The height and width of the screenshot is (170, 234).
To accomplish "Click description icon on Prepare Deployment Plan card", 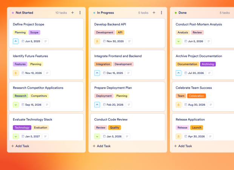I will coord(129,105).
